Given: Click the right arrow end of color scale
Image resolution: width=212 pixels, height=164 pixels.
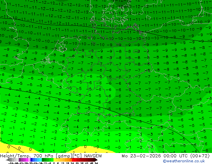Looking at the screenshot, I should pyautogui.click(x=96, y=160).
